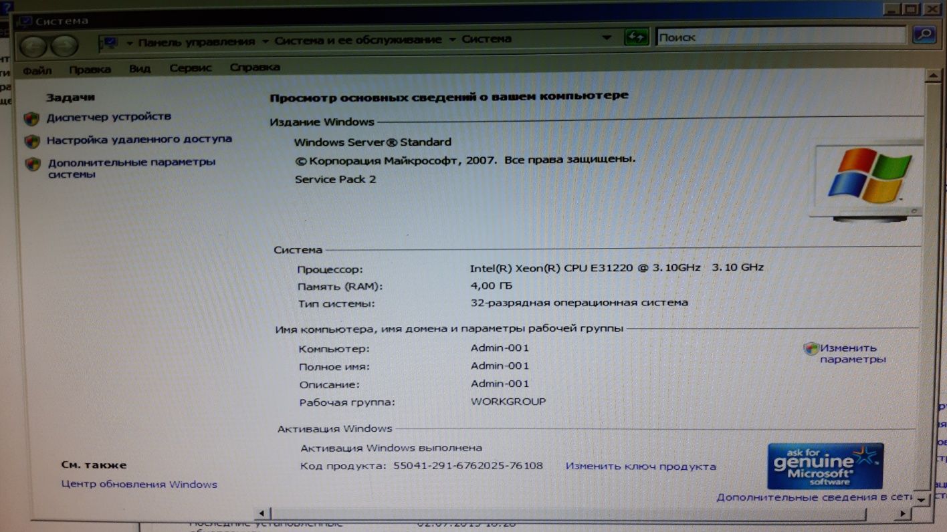Click the Система breadcrumb segment
The height and width of the screenshot is (532, 947).
pos(486,39)
